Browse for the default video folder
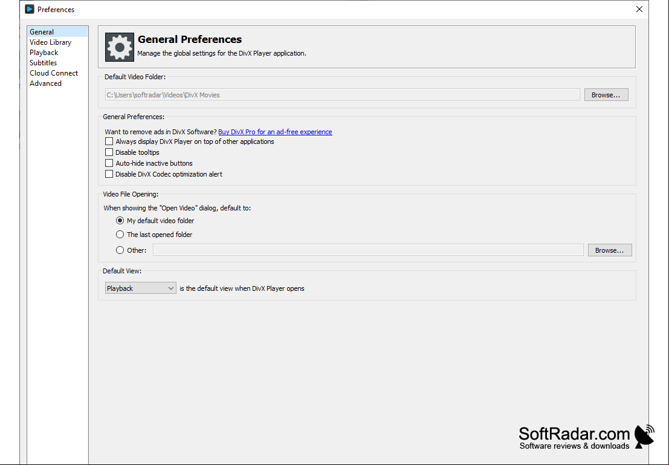The image size is (669, 465). tap(606, 94)
